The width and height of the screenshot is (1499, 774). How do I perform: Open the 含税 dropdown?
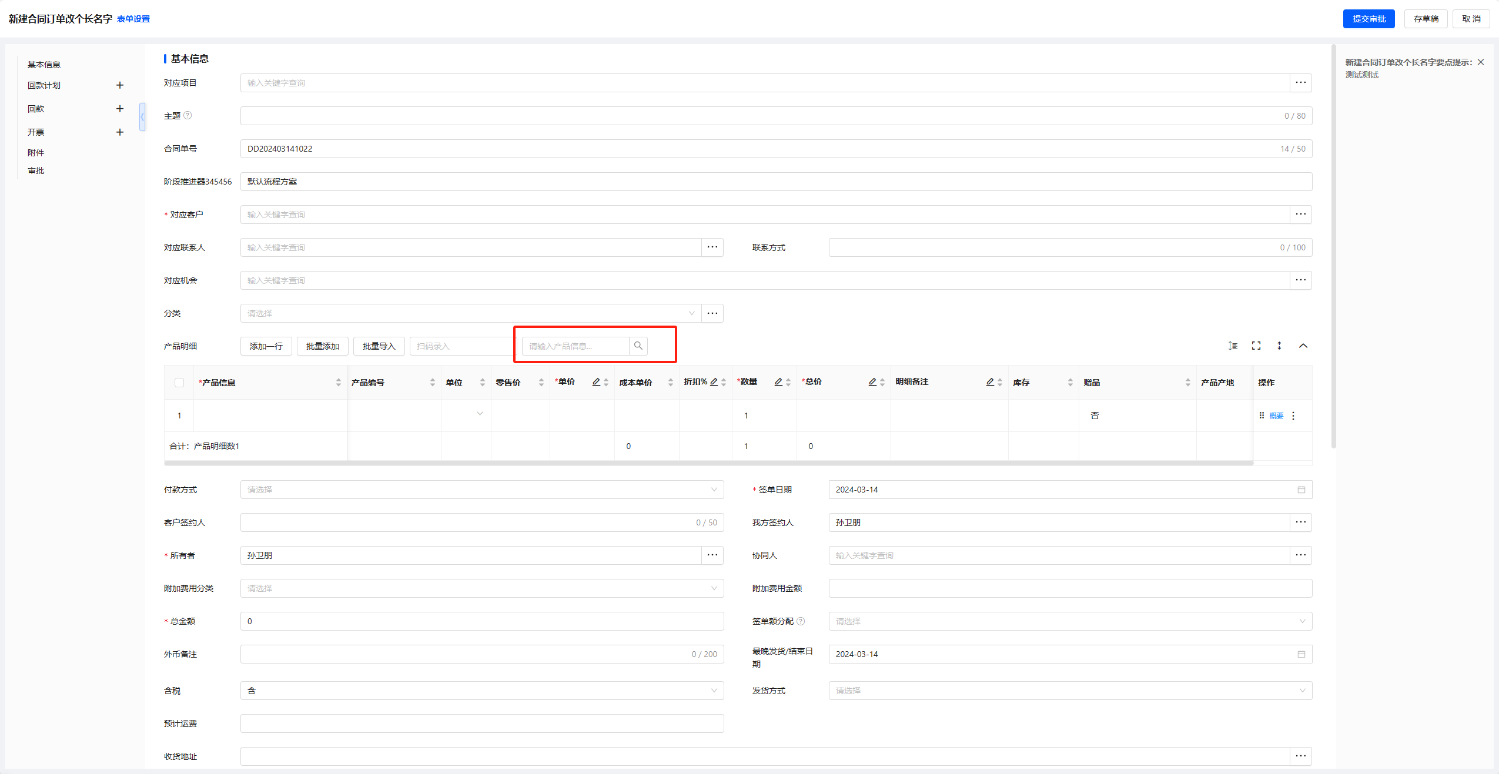481,691
